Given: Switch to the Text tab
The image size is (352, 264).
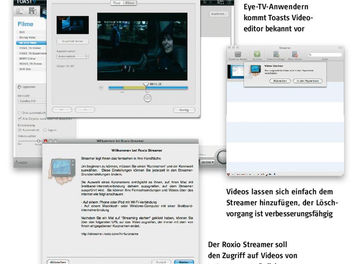Looking at the screenshot, I should click(117, 3).
